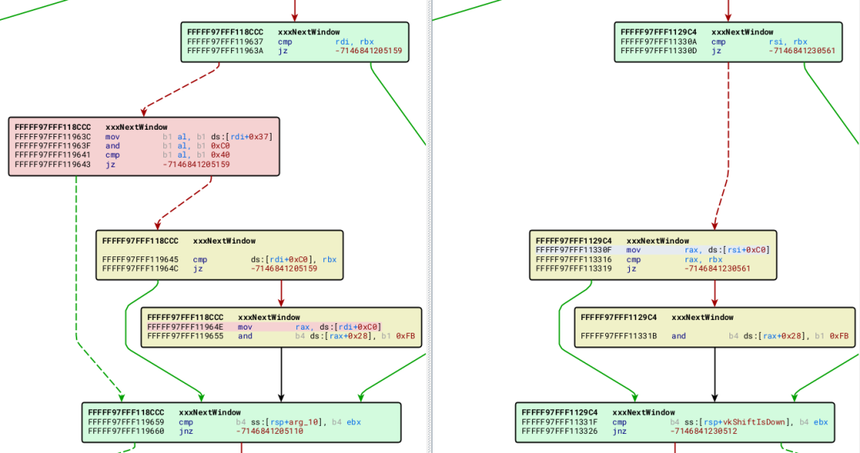Click the right top block comparing rsi, rbx

point(728,42)
